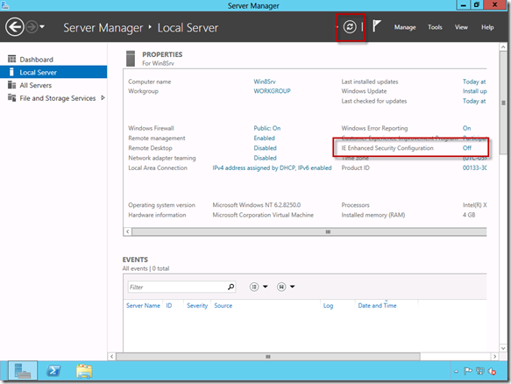Open the Manage menu
This screenshot has height=384, width=511.
[x=405, y=27]
